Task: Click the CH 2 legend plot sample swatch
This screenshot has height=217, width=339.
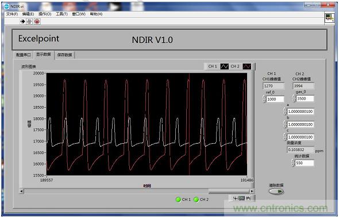Action: click(x=247, y=66)
